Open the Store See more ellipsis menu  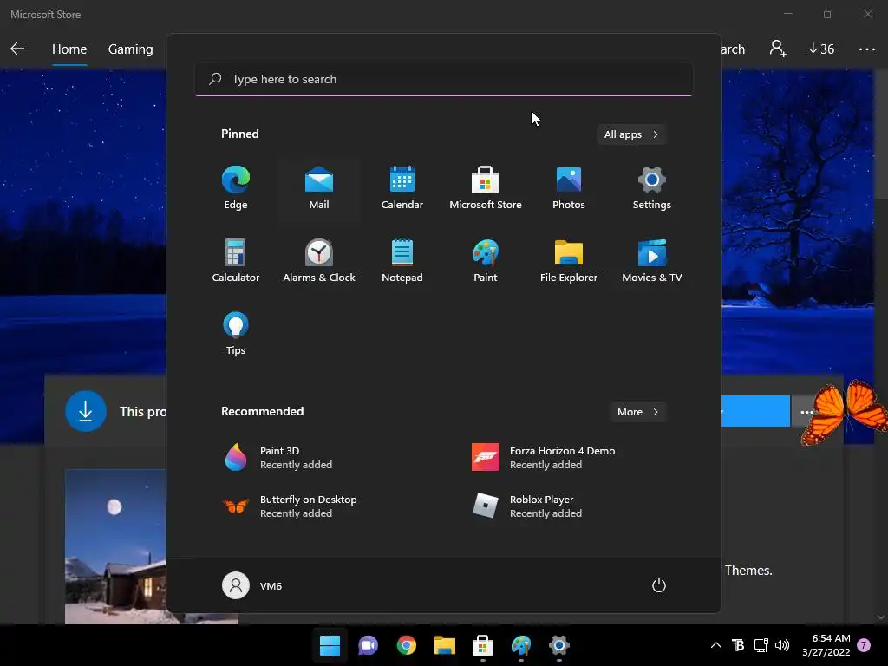point(866,49)
